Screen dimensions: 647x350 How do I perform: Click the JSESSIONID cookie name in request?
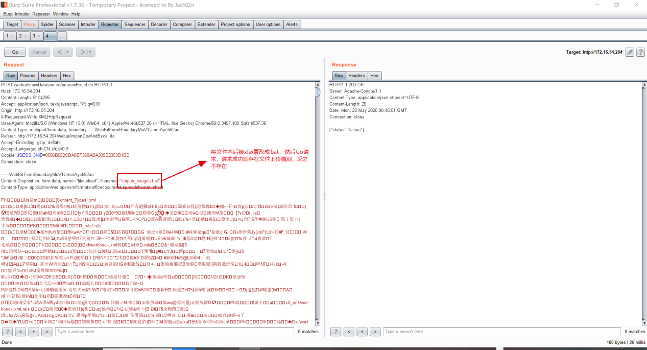(x=31, y=155)
